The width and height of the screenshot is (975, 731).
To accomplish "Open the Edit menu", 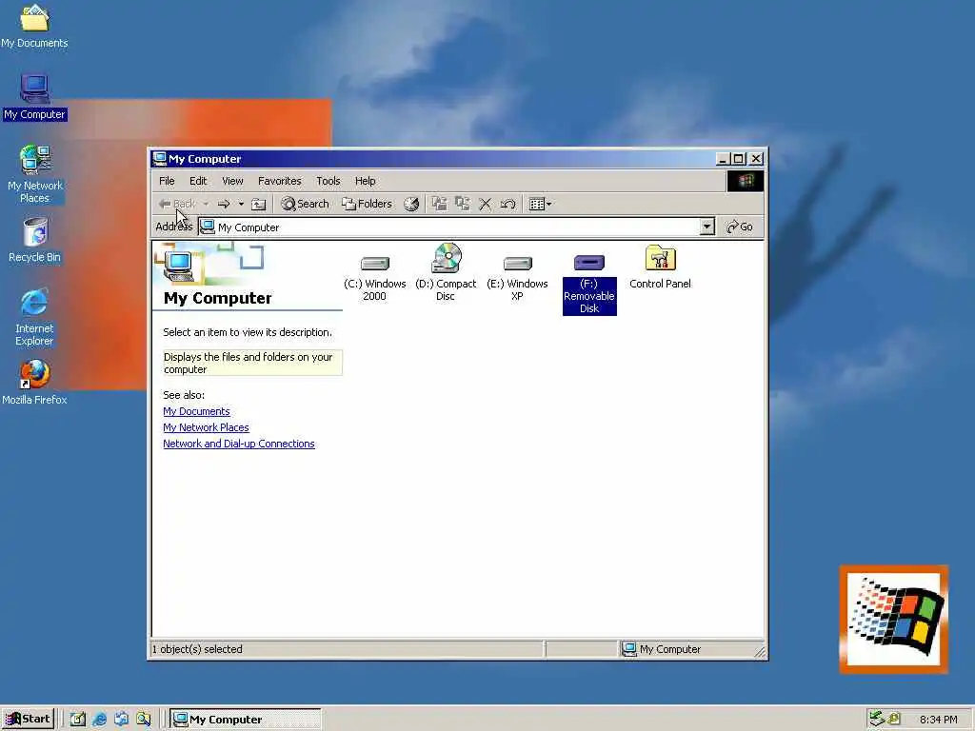I will [198, 181].
